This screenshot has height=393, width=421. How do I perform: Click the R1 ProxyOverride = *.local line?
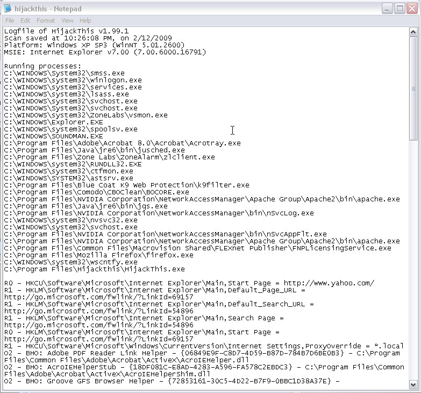tap(204, 346)
